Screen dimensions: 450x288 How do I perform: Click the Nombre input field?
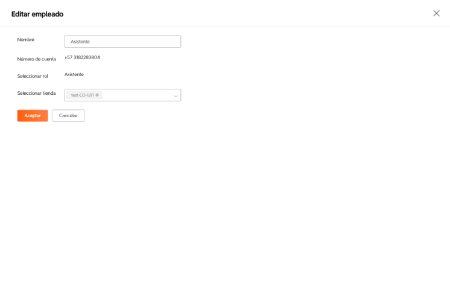[x=122, y=42]
